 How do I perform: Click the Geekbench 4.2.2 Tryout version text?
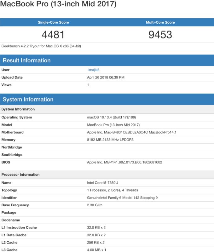(x=41, y=46)
